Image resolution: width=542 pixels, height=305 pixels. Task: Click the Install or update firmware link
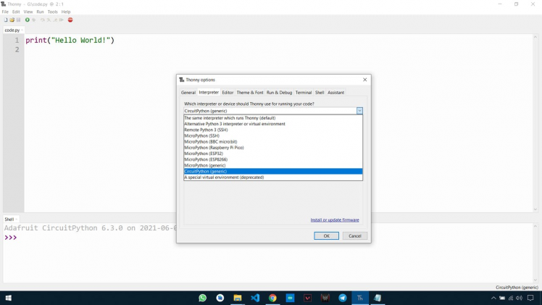pyautogui.click(x=335, y=220)
